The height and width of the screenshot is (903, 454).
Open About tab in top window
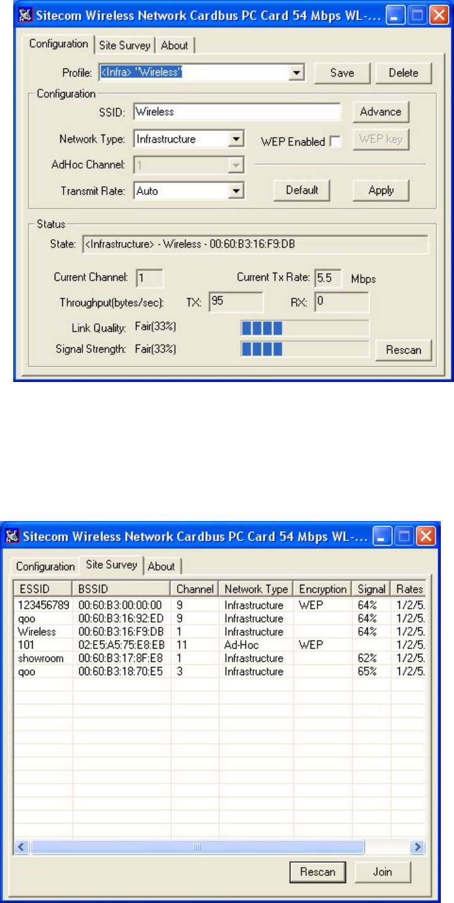174,45
